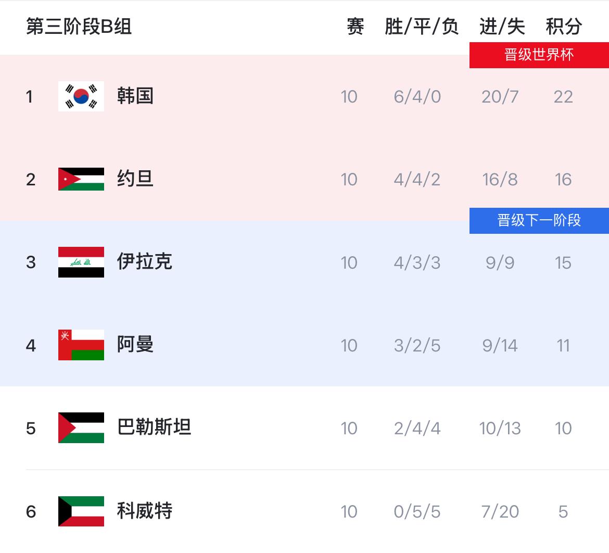Viewport: 609px width, 553px height.
Task: Open the 约旦 team name
Action: tap(135, 179)
